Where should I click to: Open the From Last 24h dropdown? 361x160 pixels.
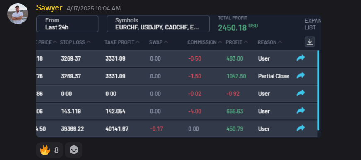tap(68, 24)
